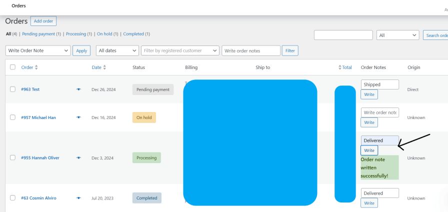448x212 pixels.
Task: Preview order #63 Cosmin Alviro with eye icon
Action: click(78, 198)
